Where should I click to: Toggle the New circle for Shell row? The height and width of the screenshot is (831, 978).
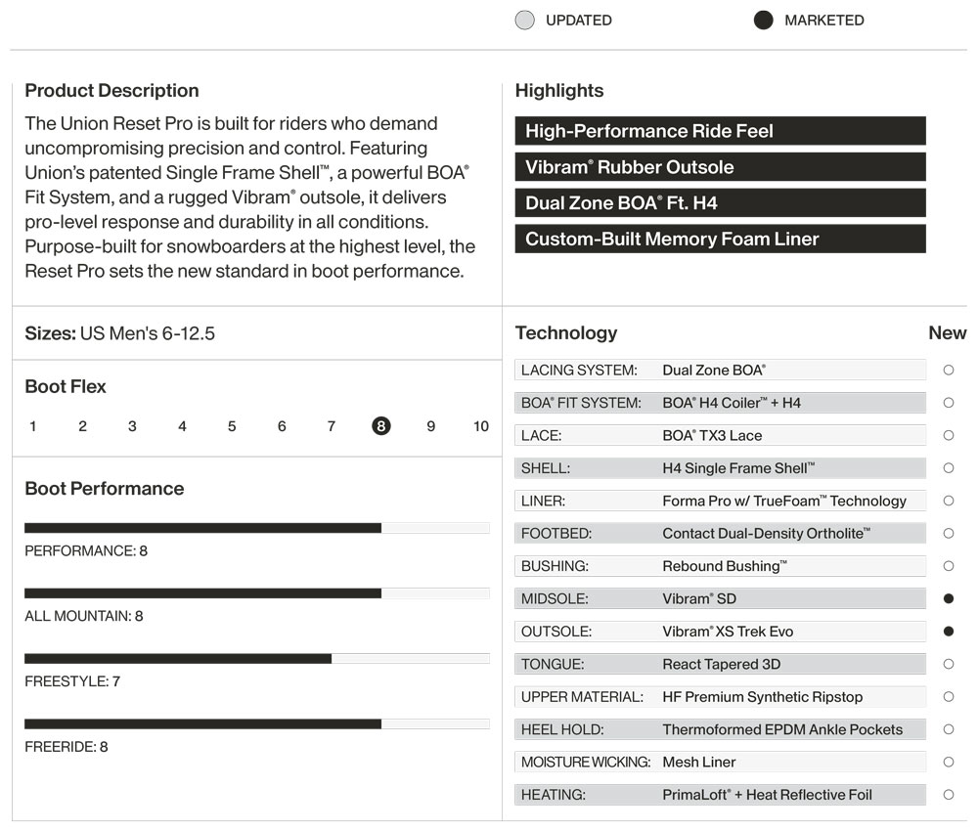click(948, 468)
